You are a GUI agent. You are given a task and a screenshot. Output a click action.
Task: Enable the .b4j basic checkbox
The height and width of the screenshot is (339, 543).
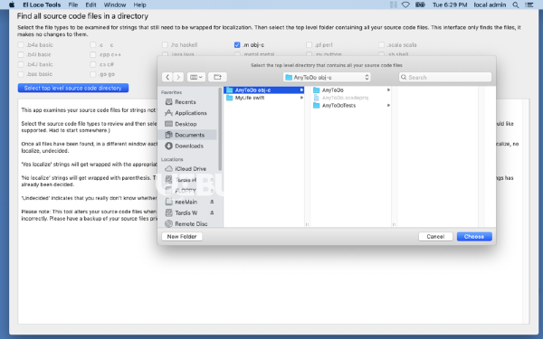coord(21,64)
